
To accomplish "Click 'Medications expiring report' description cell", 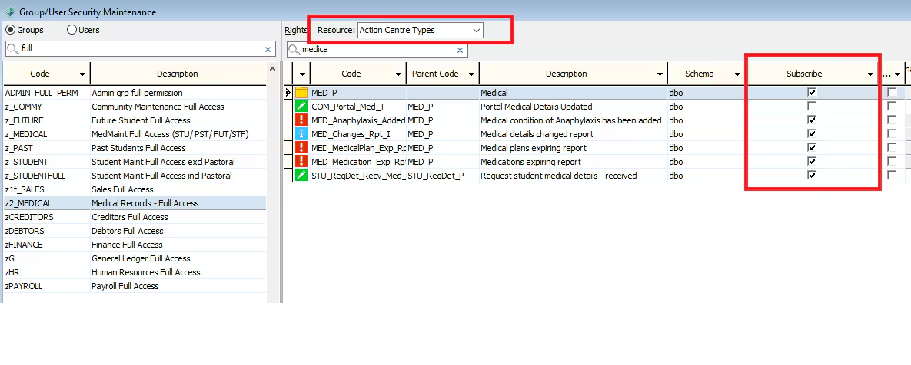I will tap(574, 162).
